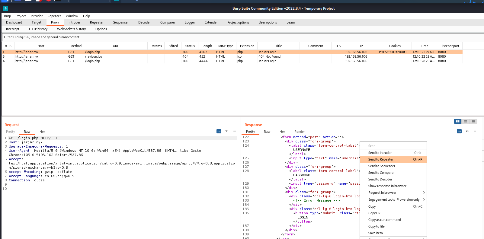This screenshot has height=239, width=484.
Task: Toggle the \n non-printable characters icon in Response panel
Action: coord(467,131)
